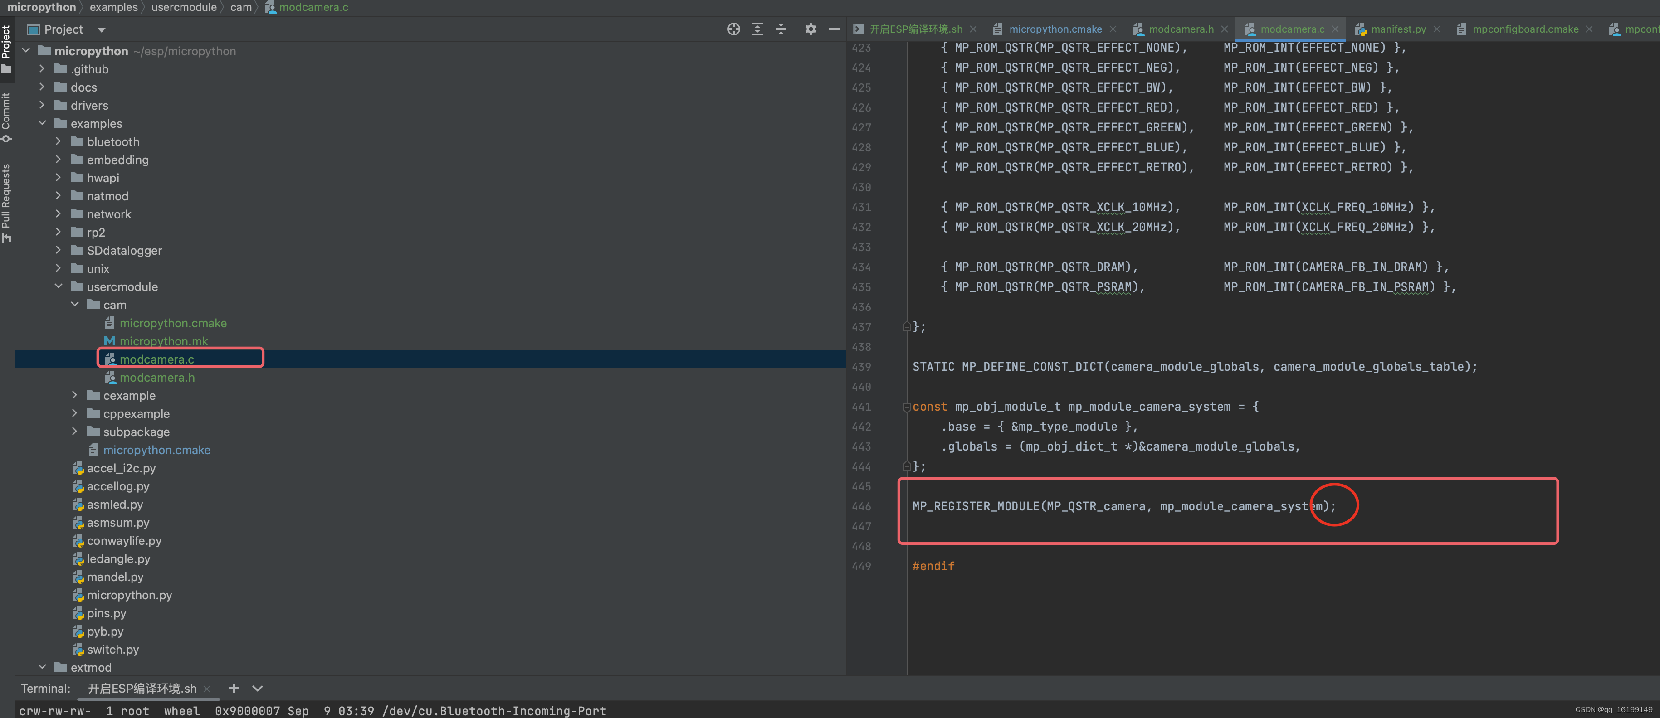
Task: Open Project panel settings gear
Action: [x=810, y=29]
